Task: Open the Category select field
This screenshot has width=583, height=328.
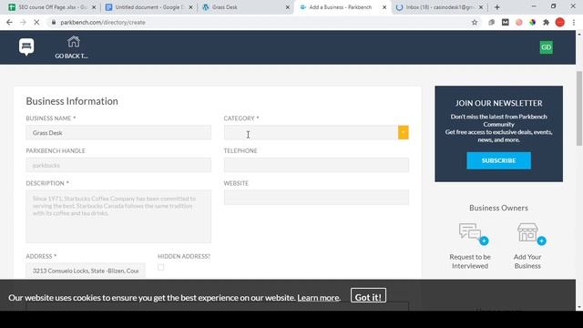Action: point(316,133)
